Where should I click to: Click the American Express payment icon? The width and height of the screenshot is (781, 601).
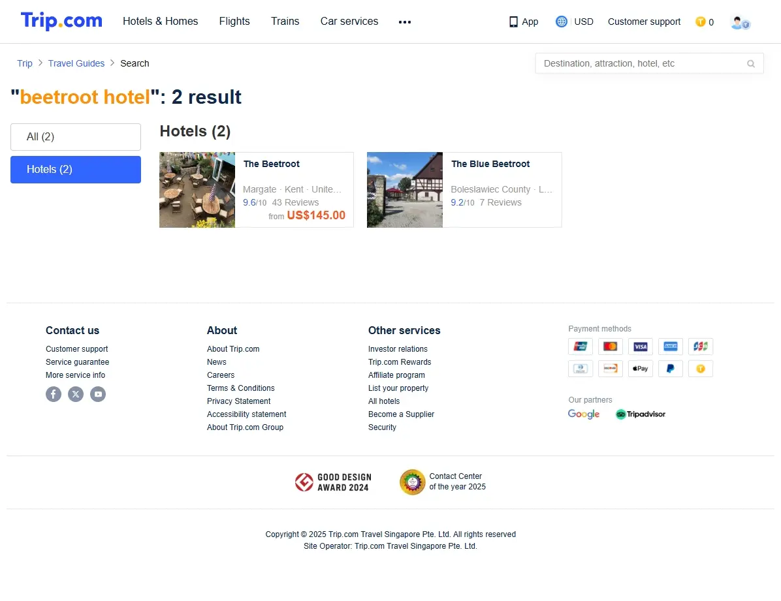(671, 346)
